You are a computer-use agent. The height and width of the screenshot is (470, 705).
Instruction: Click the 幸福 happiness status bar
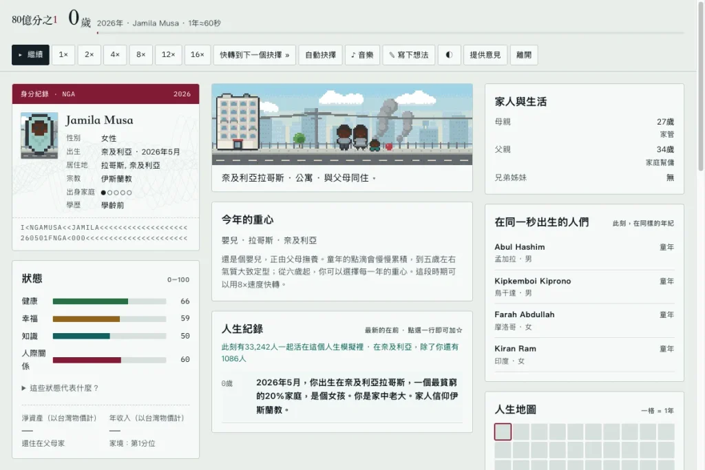coord(109,319)
